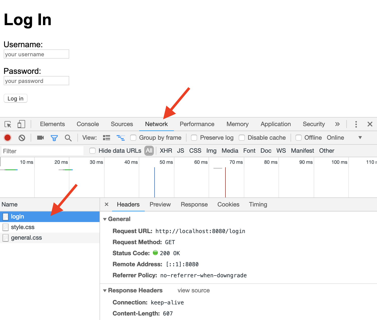The image size is (377, 320).
Task: Close the request details pane
Action: click(x=107, y=204)
